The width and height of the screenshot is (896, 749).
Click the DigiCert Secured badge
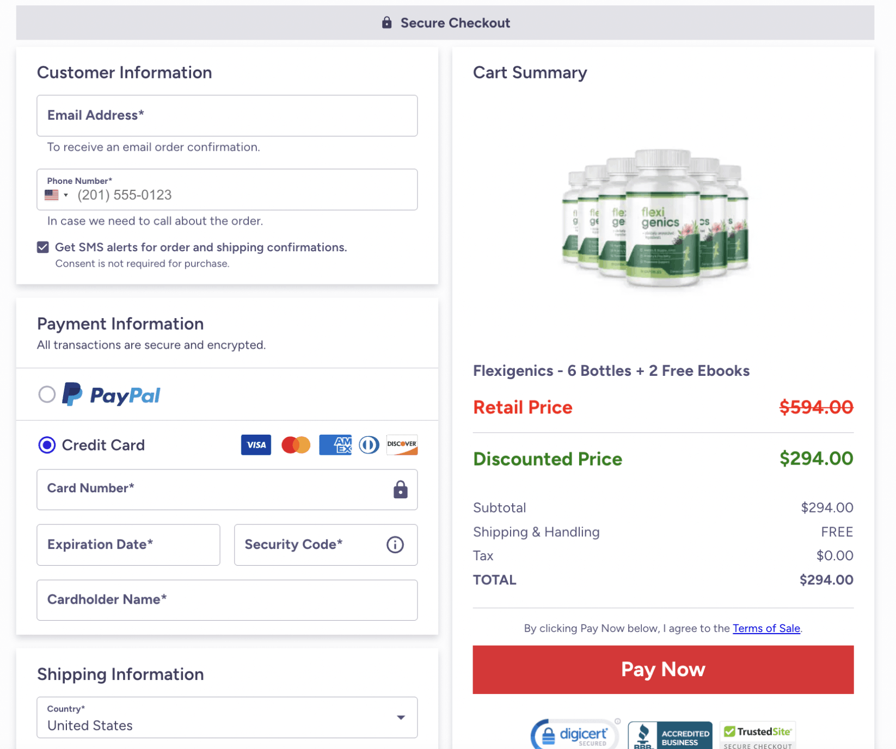(x=574, y=734)
